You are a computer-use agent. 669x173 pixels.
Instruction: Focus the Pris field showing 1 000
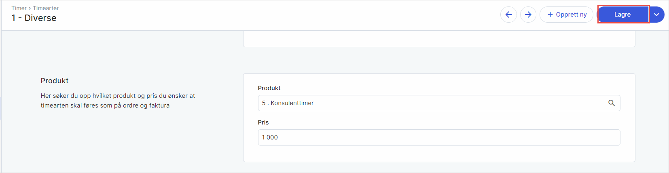tap(439, 137)
